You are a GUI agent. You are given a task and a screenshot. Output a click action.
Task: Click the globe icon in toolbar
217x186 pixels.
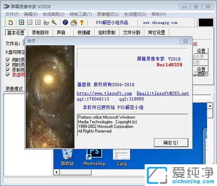[x=65, y=22]
